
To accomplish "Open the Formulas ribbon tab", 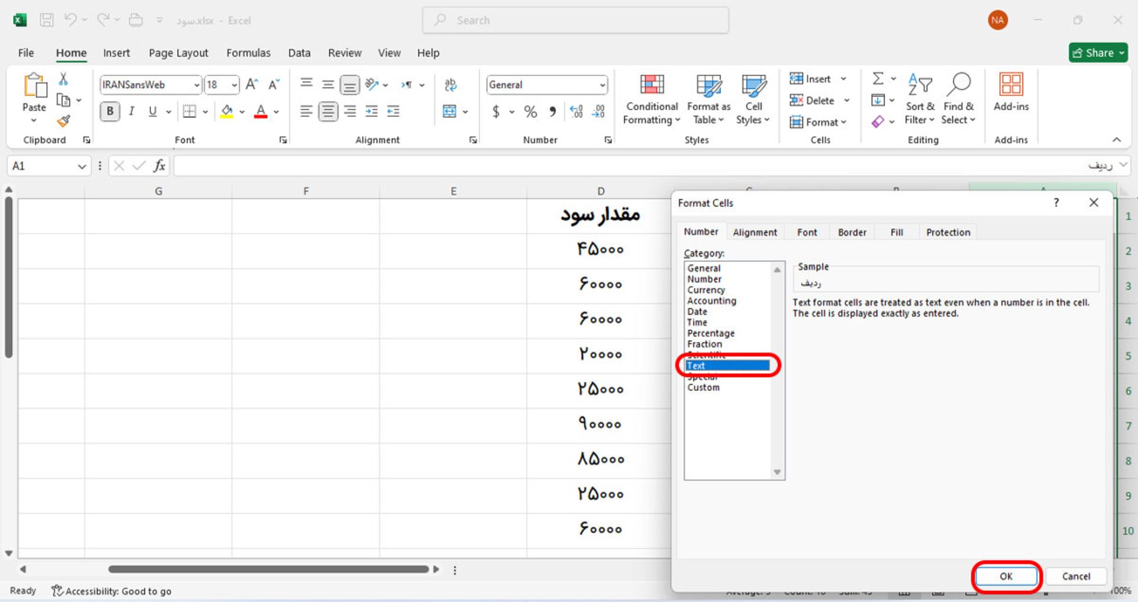I will (248, 53).
